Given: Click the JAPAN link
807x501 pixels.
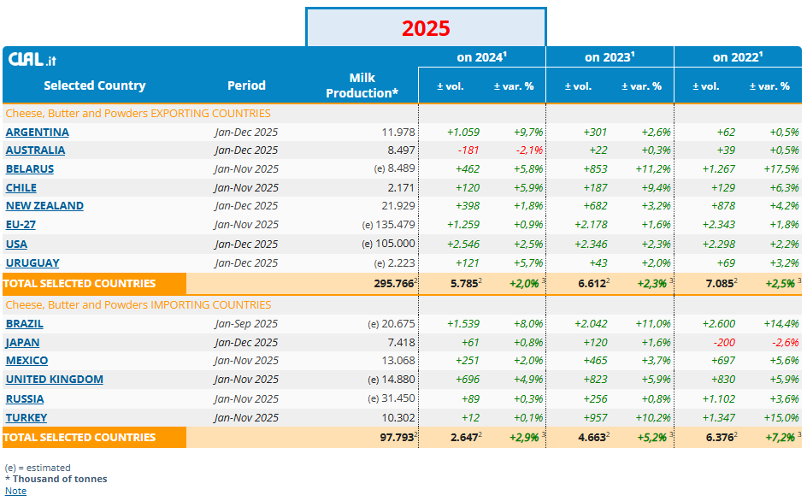Looking at the screenshot, I should tap(23, 343).
